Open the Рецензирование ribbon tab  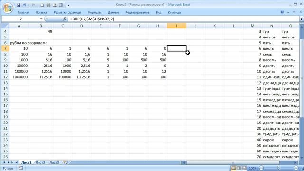(x=137, y=12)
